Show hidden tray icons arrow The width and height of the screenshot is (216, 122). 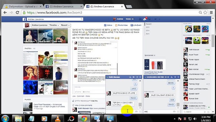point(175,119)
